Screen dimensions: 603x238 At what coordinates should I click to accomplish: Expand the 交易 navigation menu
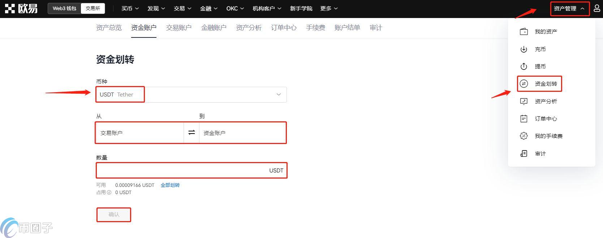coord(182,8)
